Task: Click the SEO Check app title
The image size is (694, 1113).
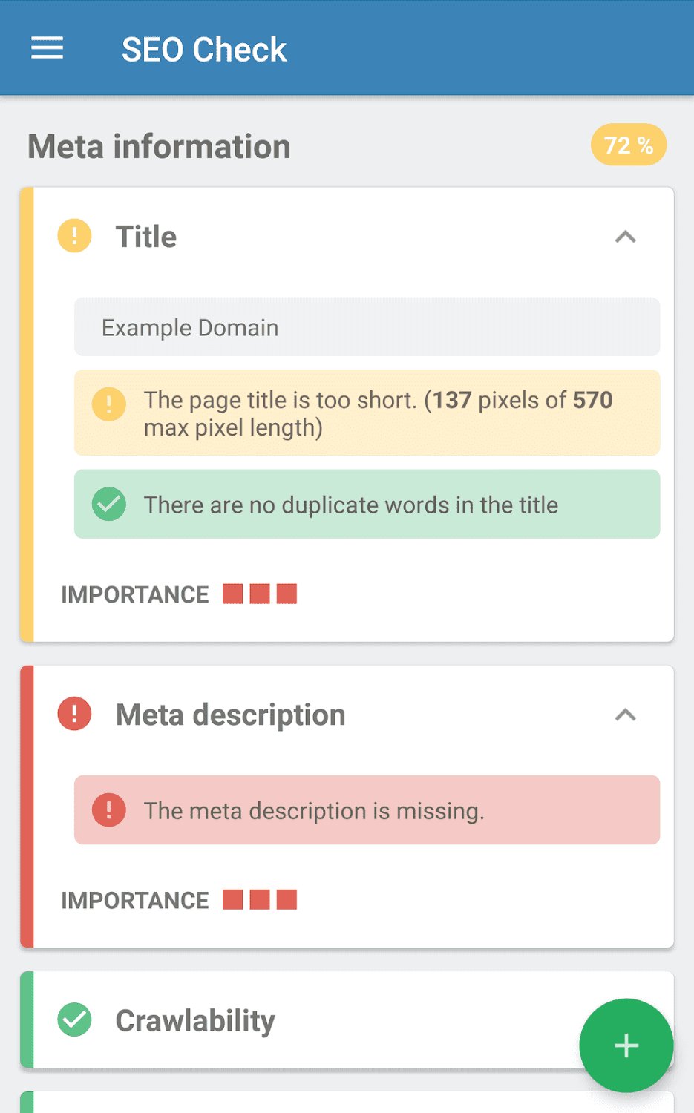Action: coord(204,50)
